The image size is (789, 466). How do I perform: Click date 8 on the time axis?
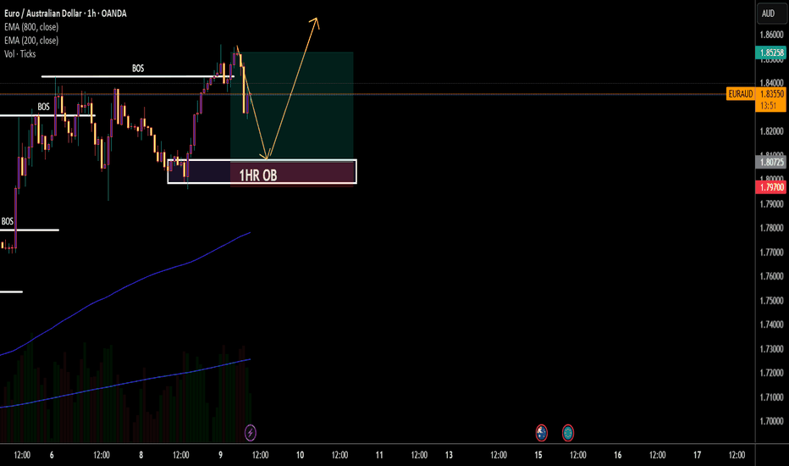tap(141, 455)
